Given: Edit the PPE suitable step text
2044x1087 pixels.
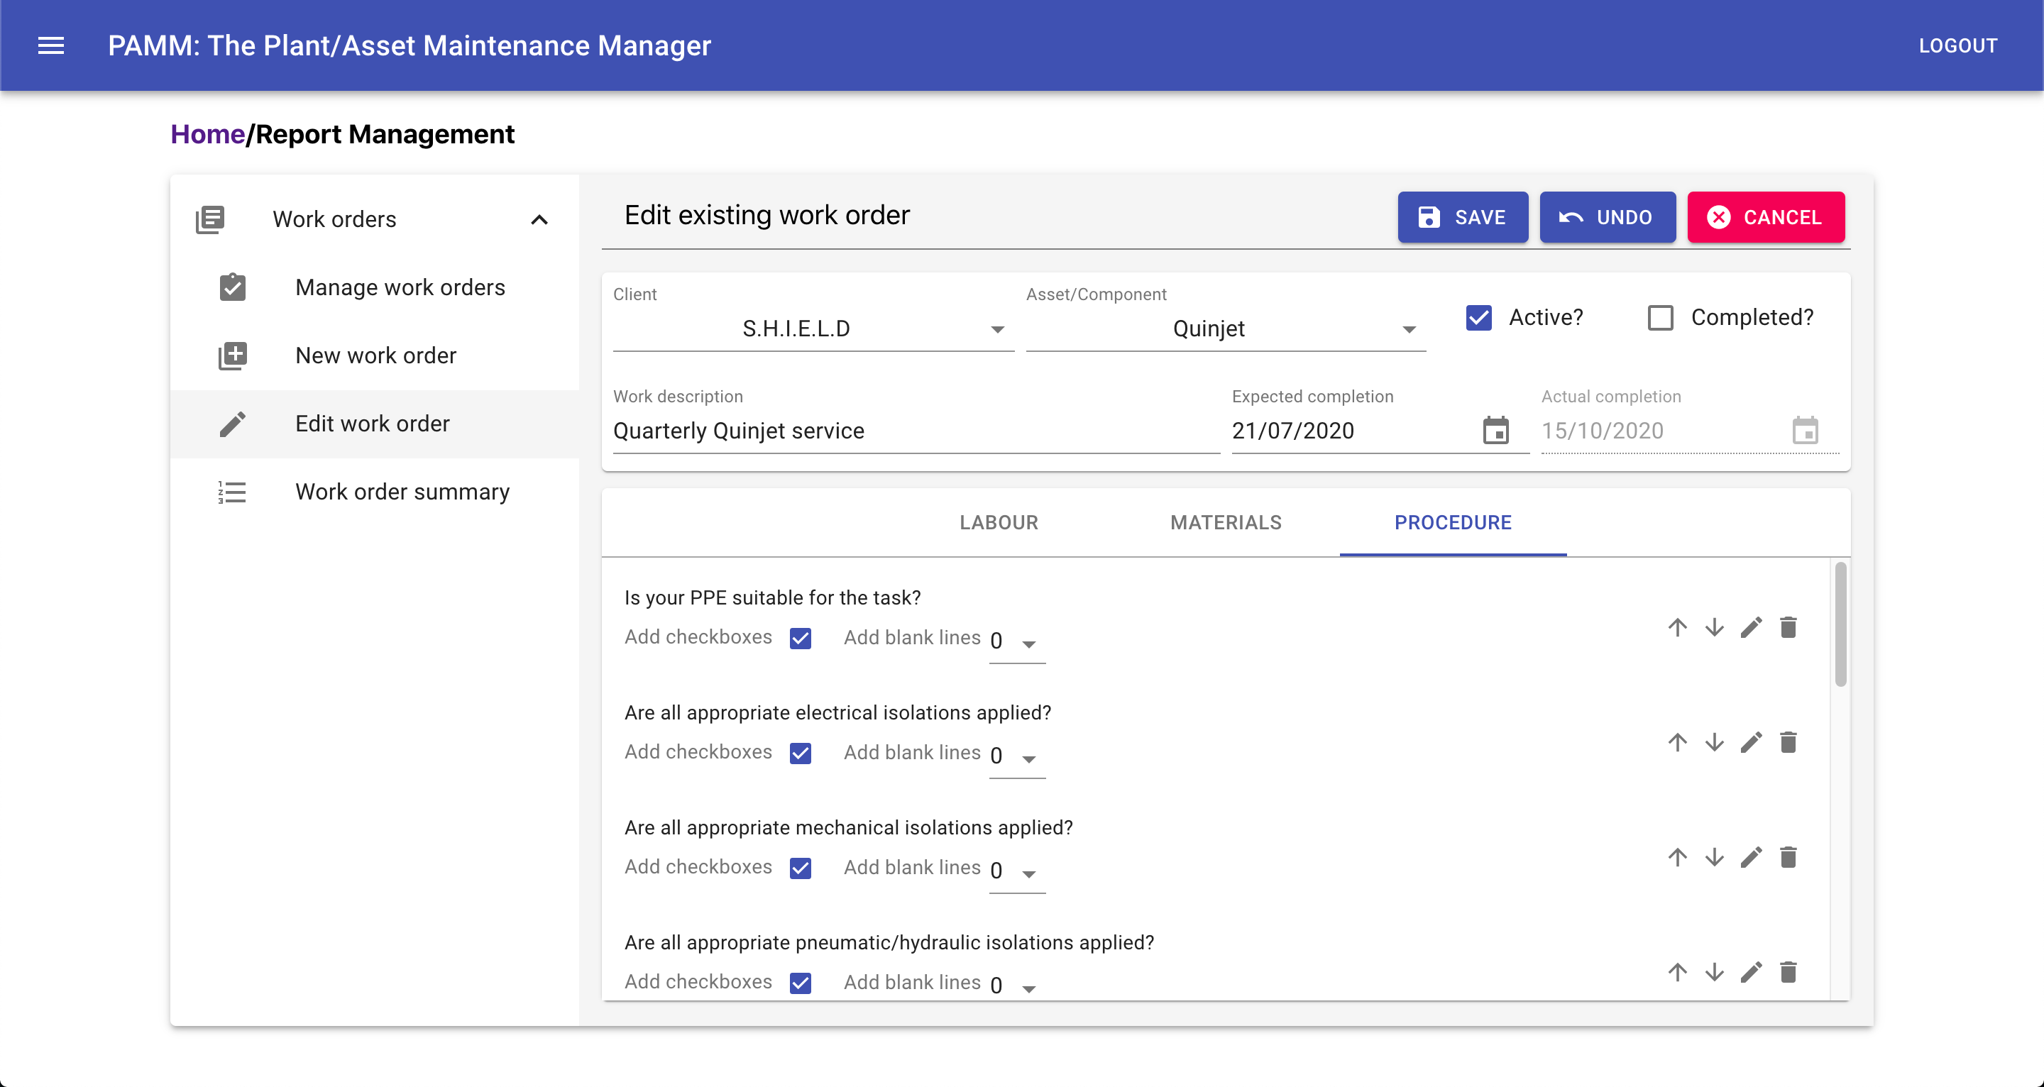Looking at the screenshot, I should click(1751, 628).
